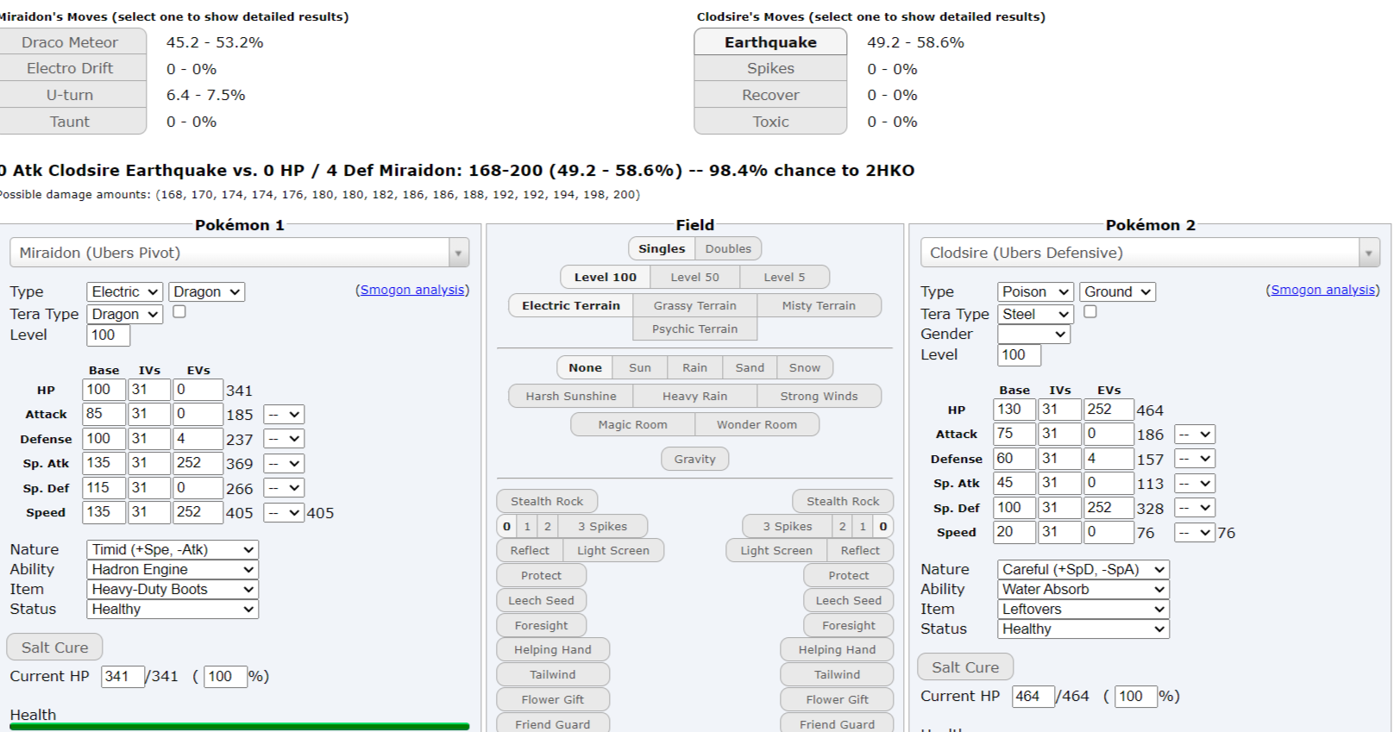Select Clodsire's Spikes move

pyautogui.click(x=770, y=68)
